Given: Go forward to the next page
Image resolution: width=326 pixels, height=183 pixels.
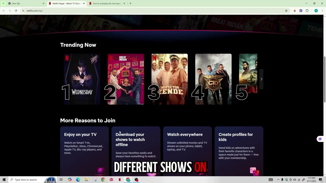Looking at the screenshot, I should (x=10, y=11).
